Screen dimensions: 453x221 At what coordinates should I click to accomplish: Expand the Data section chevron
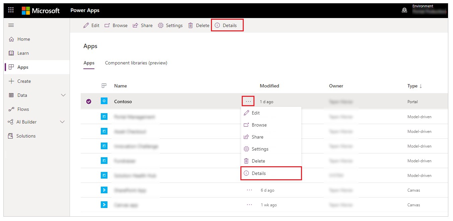[x=63, y=95]
